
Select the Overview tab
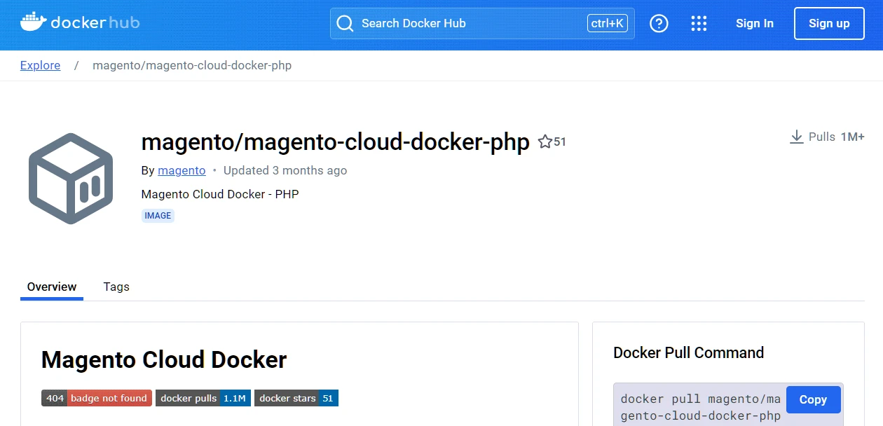coord(52,287)
